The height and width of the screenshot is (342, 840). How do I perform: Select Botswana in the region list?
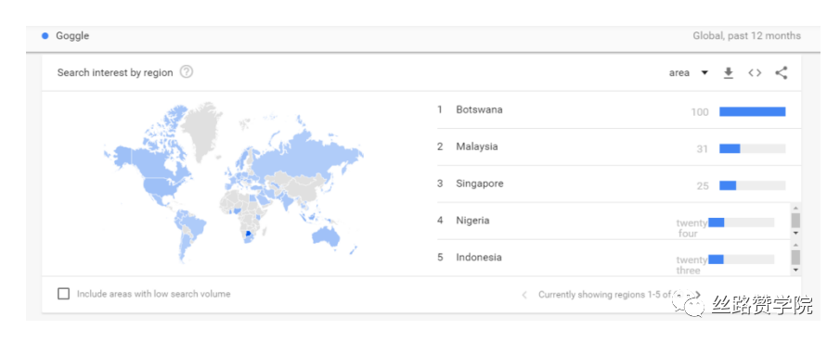(480, 109)
